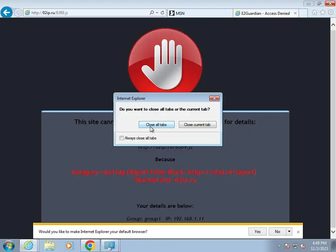The height and width of the screenshot is (252, 336).
Task: Open Favorites star icon
Action: (x=323, y=12)
